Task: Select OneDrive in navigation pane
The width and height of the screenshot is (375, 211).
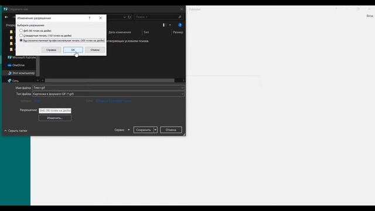Action: click(16, 65)
